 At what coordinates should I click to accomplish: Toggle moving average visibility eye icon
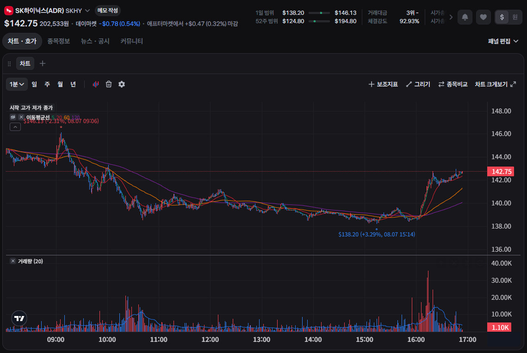click(x=13, y=117)
